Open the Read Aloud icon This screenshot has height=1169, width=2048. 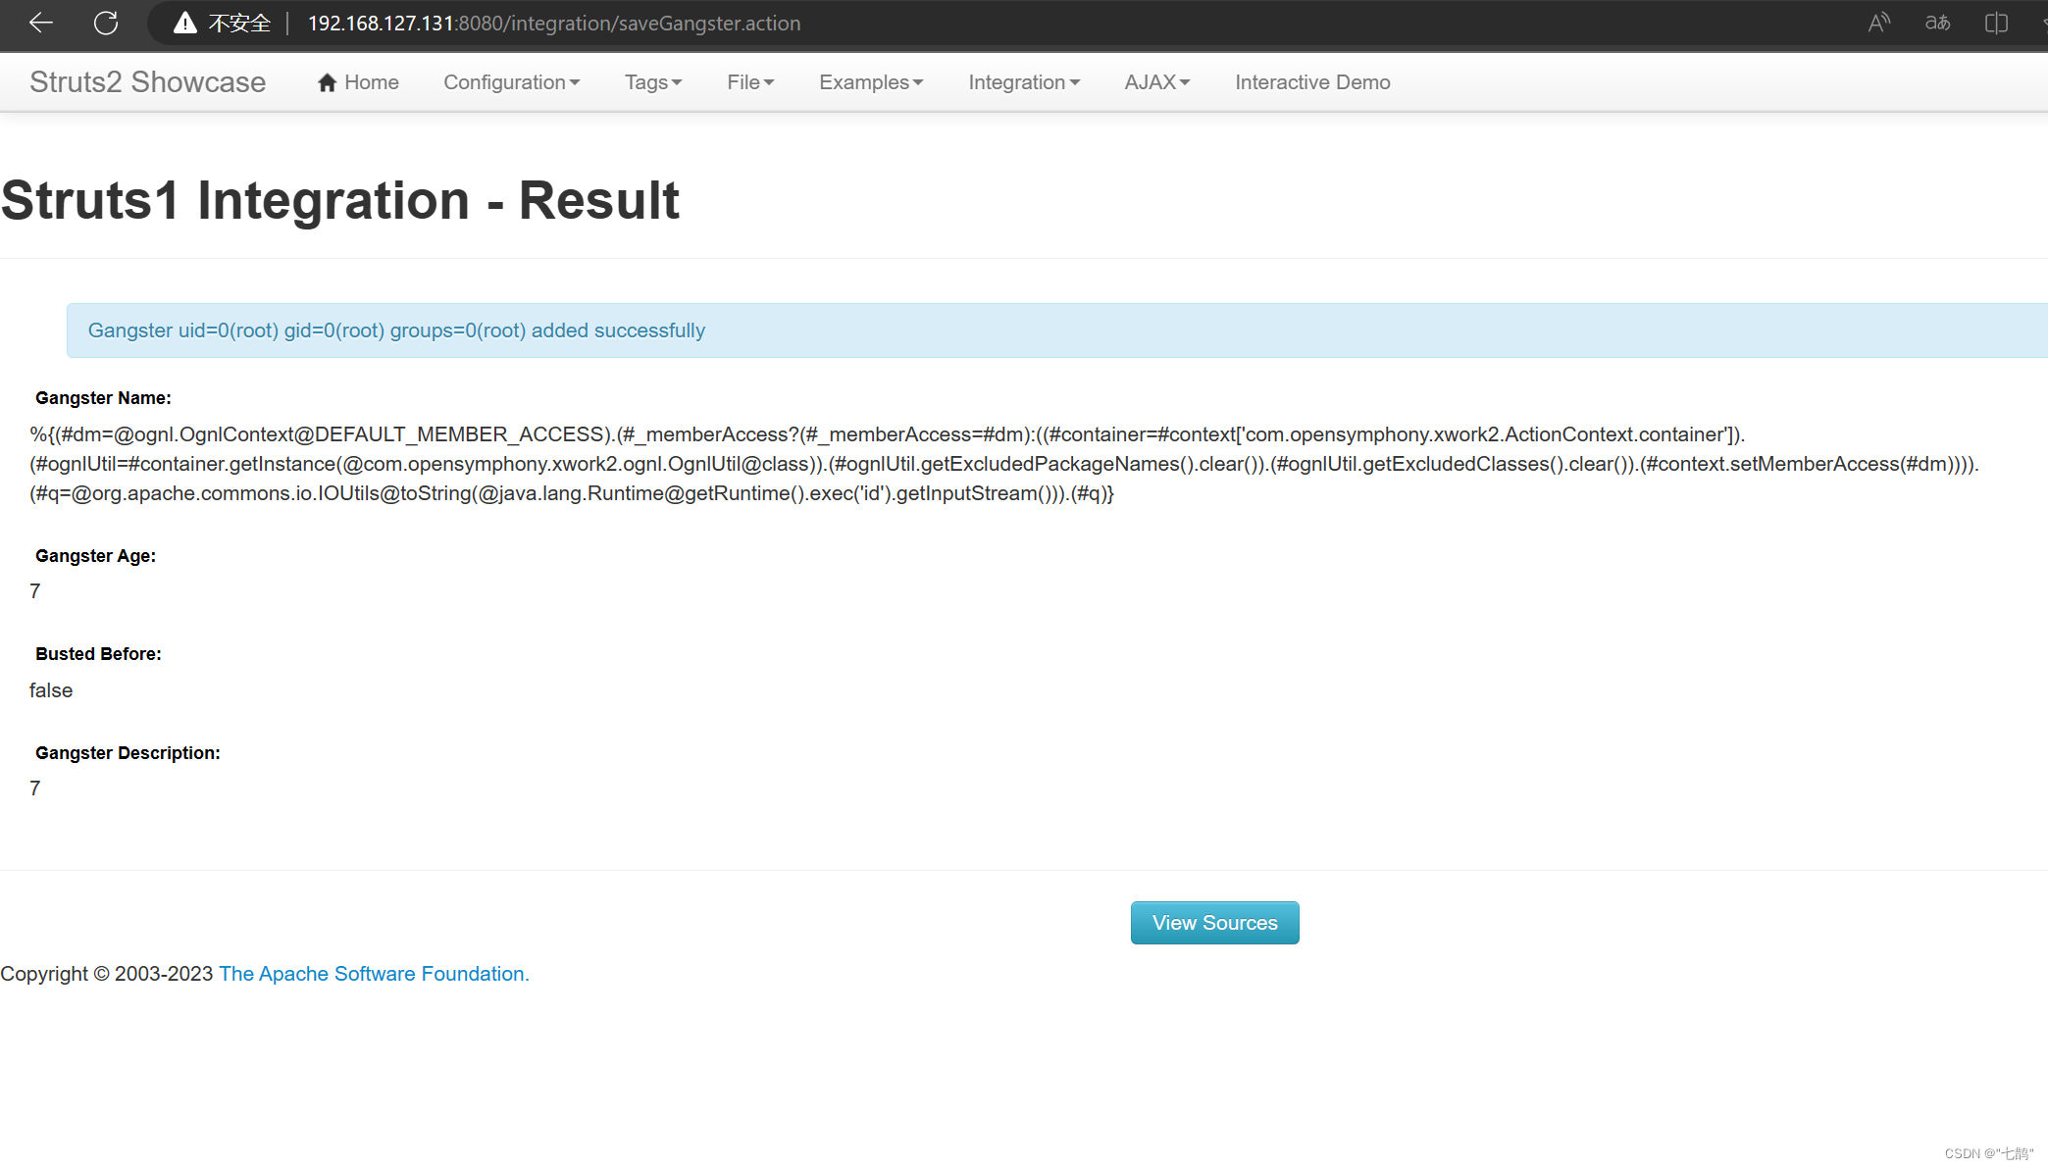(x=1878, y=23)
